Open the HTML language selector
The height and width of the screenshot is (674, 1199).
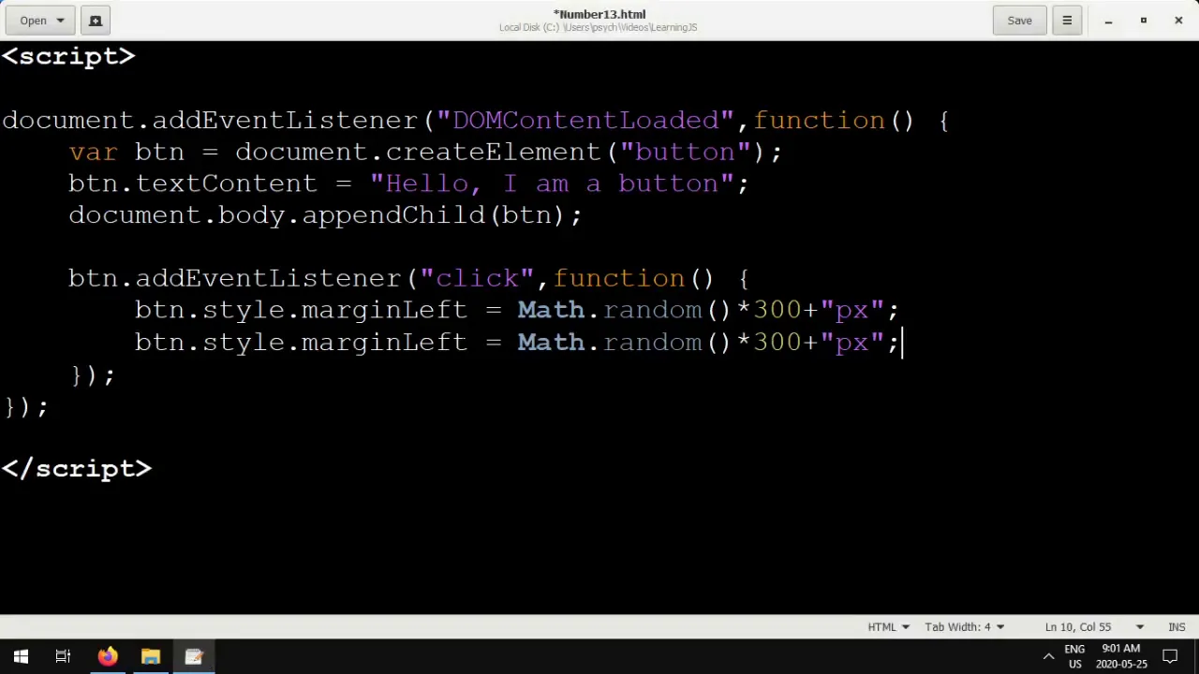tap(889, 627)
